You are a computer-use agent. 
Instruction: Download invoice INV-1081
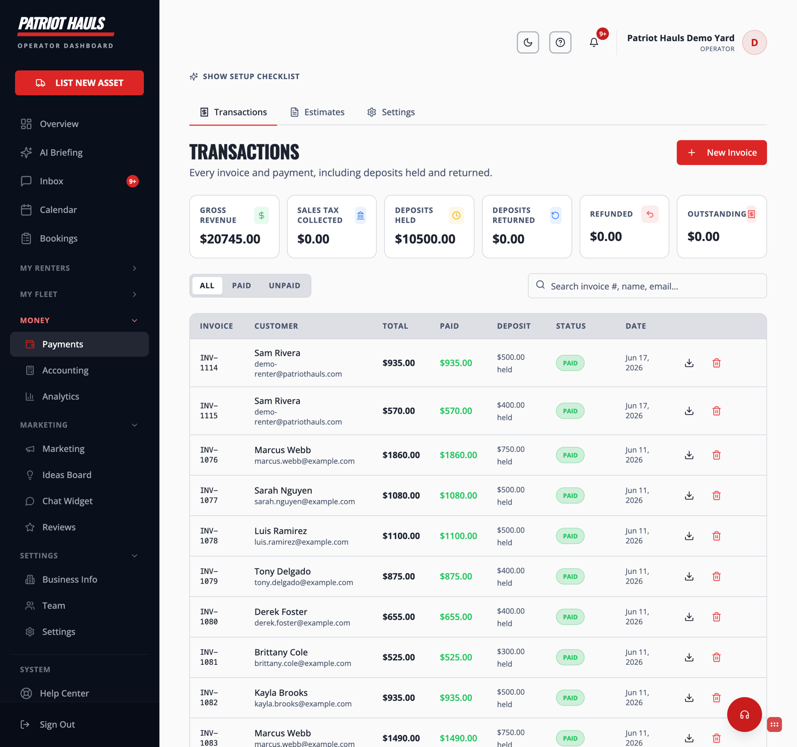point(689,657)
